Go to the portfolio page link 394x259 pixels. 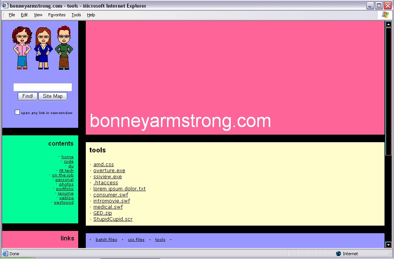click(x=65, y=189)
